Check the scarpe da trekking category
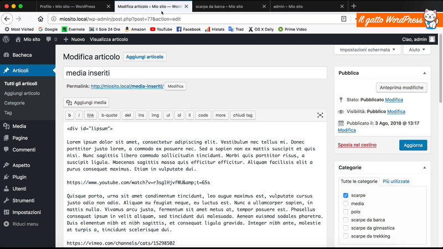 [346, 236]
